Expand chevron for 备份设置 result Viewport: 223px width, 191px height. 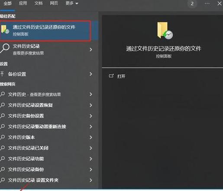91,74
